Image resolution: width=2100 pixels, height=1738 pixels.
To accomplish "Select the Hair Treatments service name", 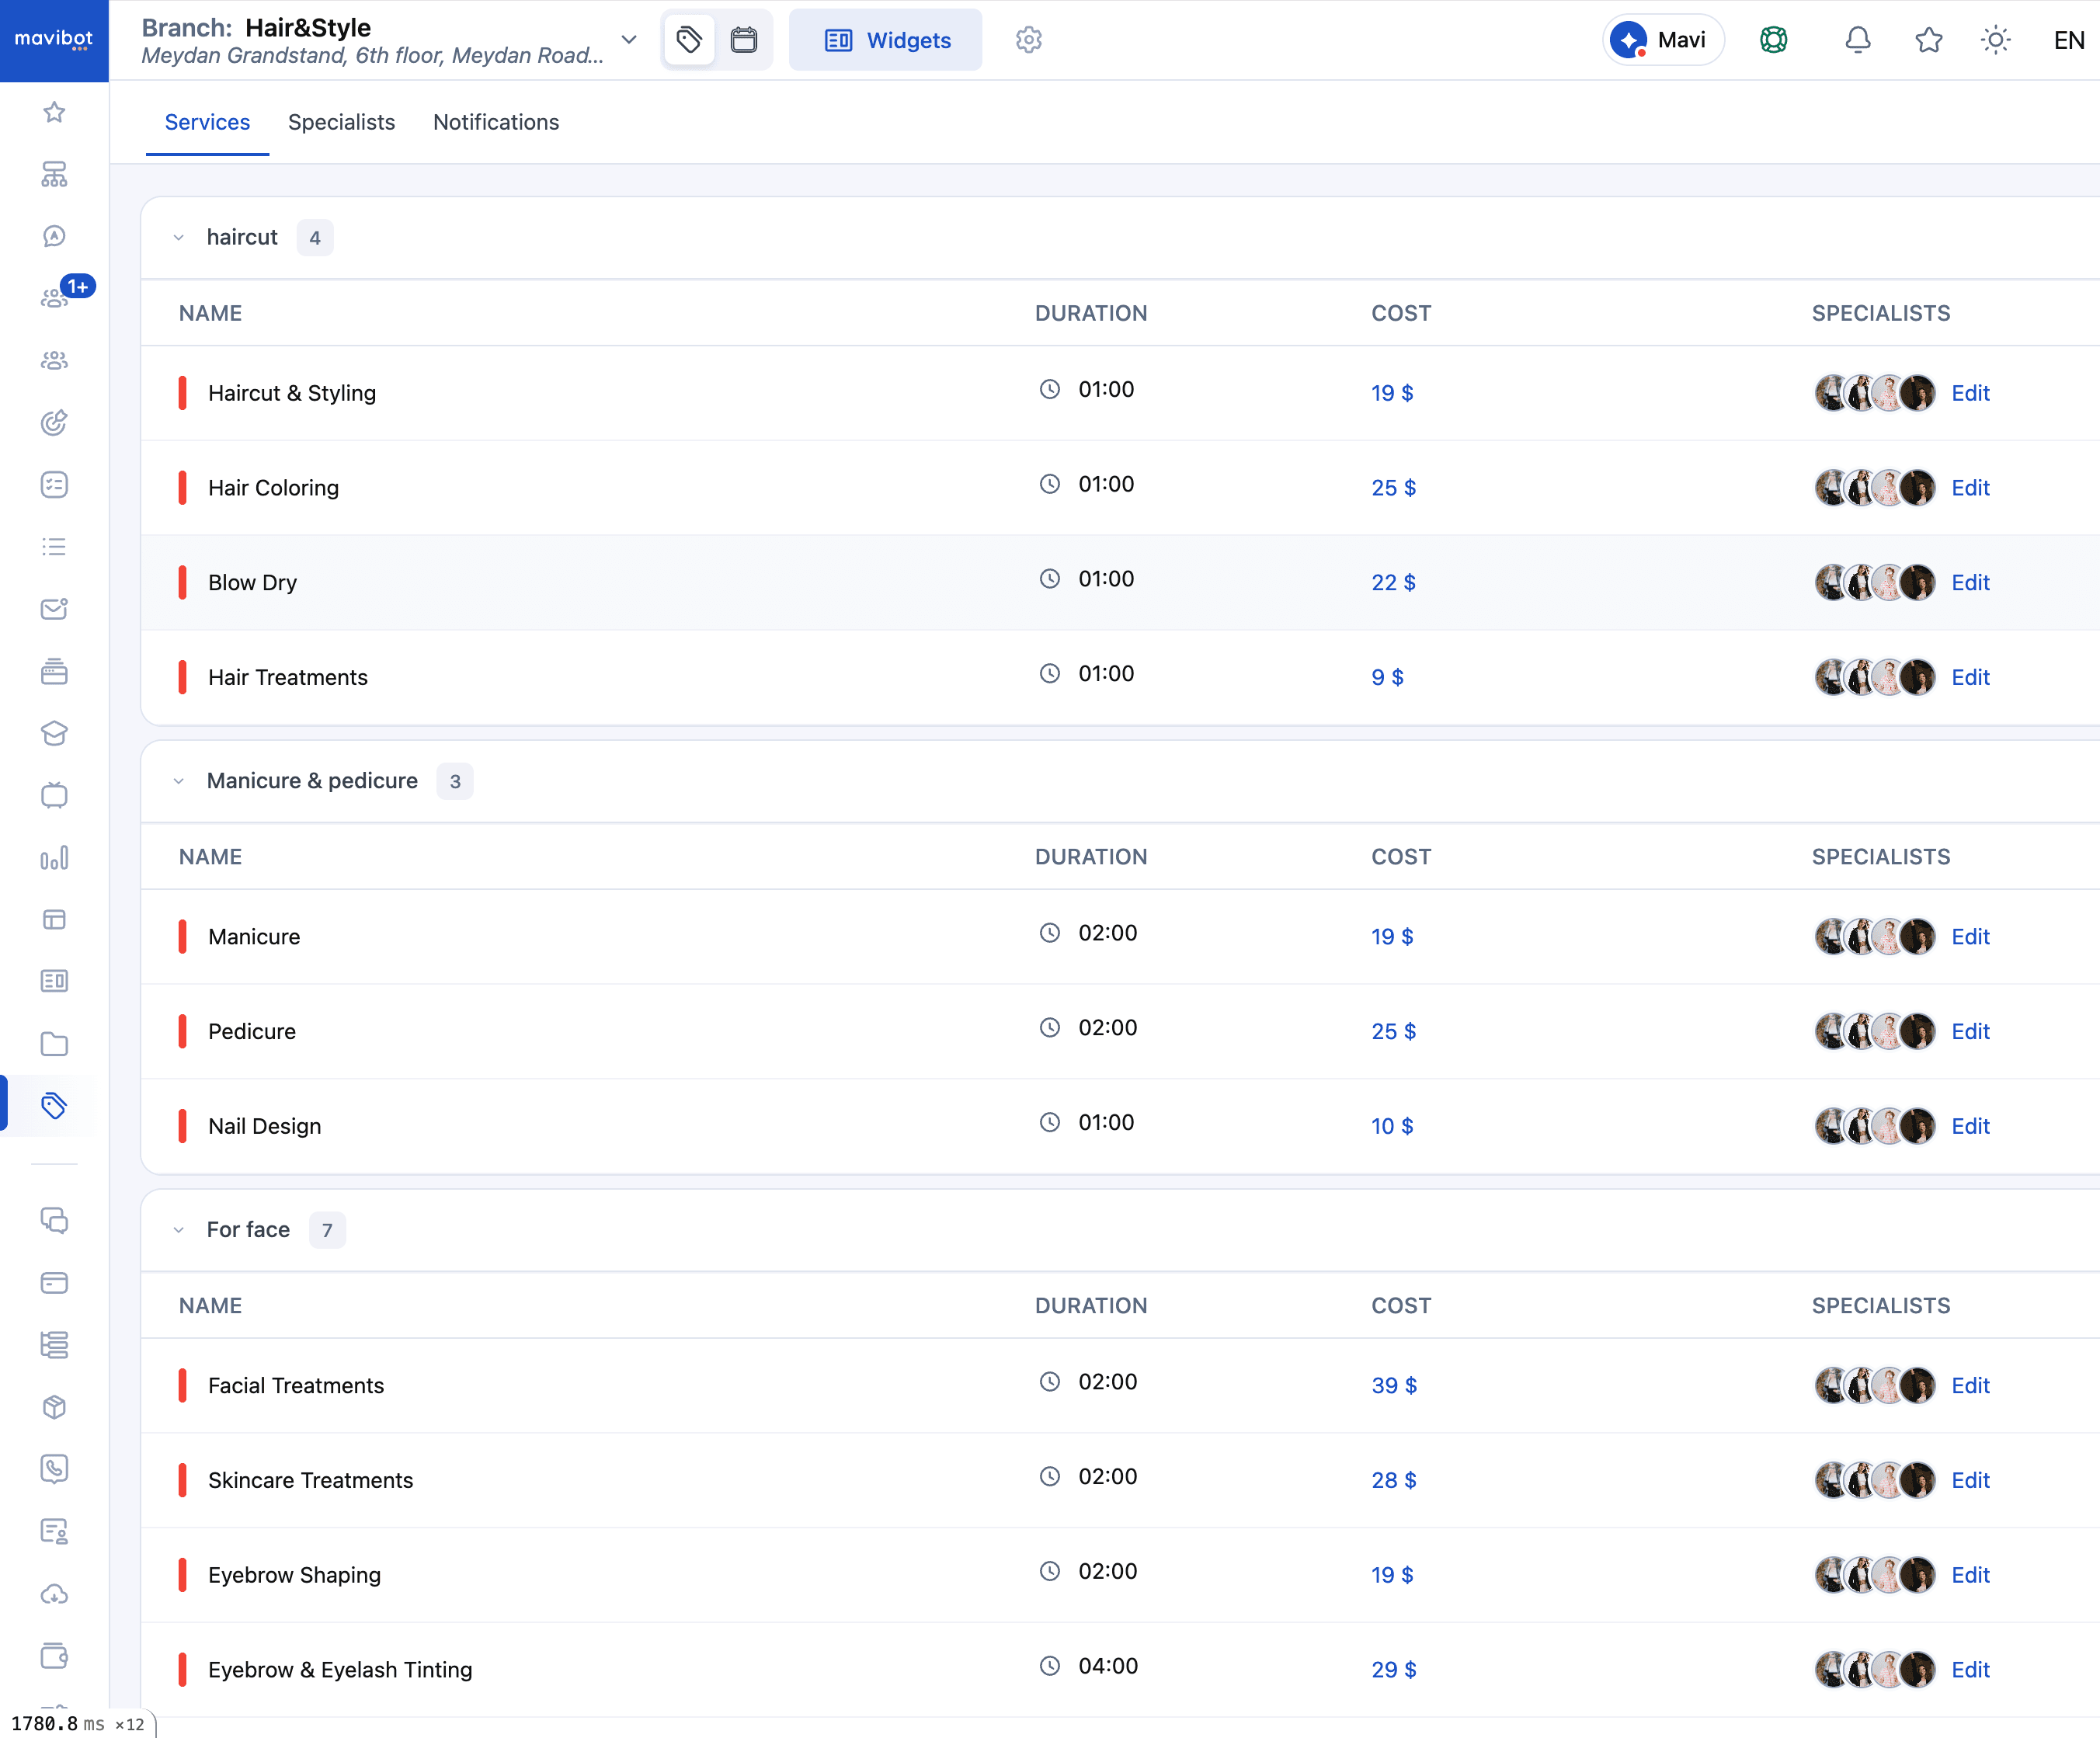I will coord(288,677).
